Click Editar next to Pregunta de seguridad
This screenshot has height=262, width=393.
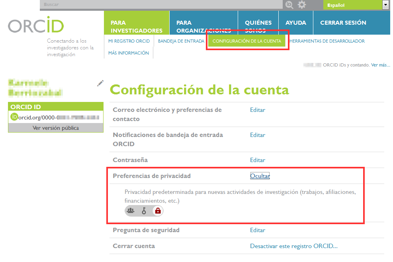257,230
